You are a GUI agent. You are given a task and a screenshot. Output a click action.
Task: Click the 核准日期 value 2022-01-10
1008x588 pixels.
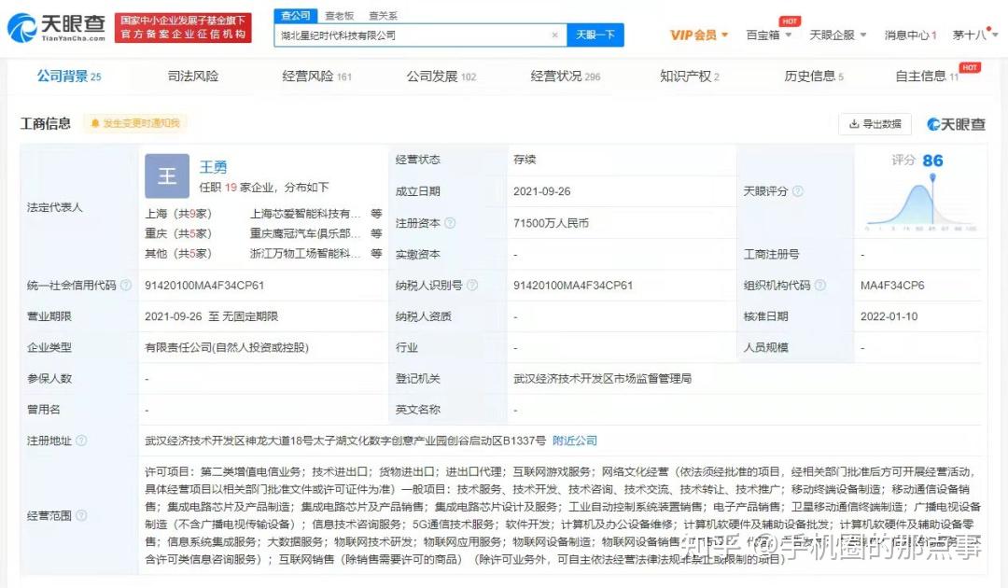tap(889, 316)
